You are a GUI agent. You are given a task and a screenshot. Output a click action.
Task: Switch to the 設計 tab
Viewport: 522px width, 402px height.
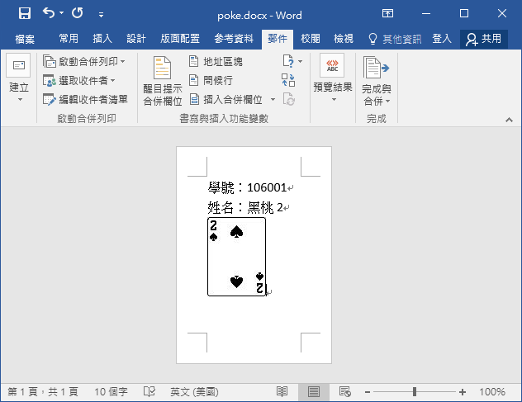(136, 39)
